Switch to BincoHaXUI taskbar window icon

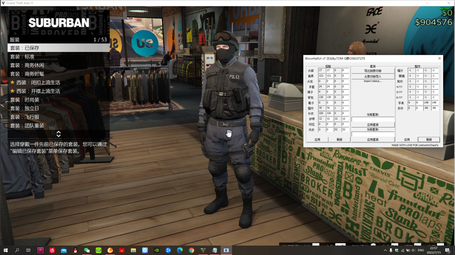pyautogui.click(x=226, y=250)
